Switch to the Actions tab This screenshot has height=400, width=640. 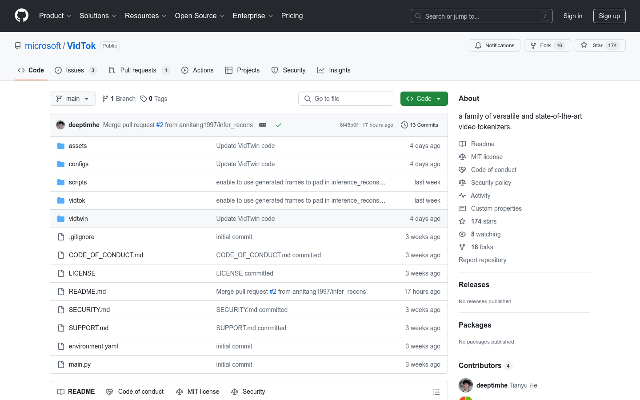(197, 70)
